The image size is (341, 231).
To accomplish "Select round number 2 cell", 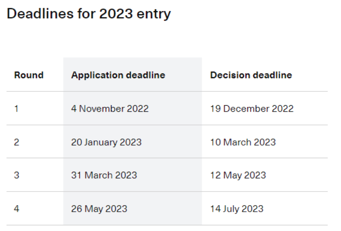I will tap(16, 142).
